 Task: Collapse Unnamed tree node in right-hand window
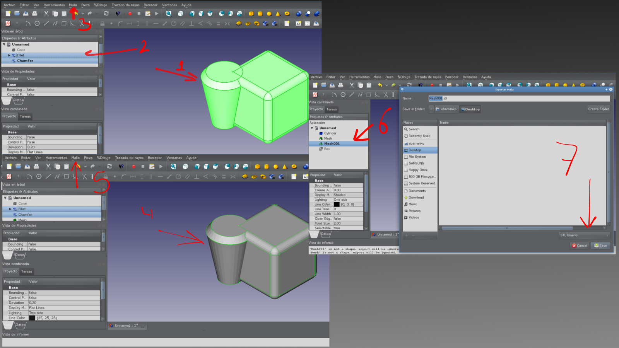pos(312,128)
